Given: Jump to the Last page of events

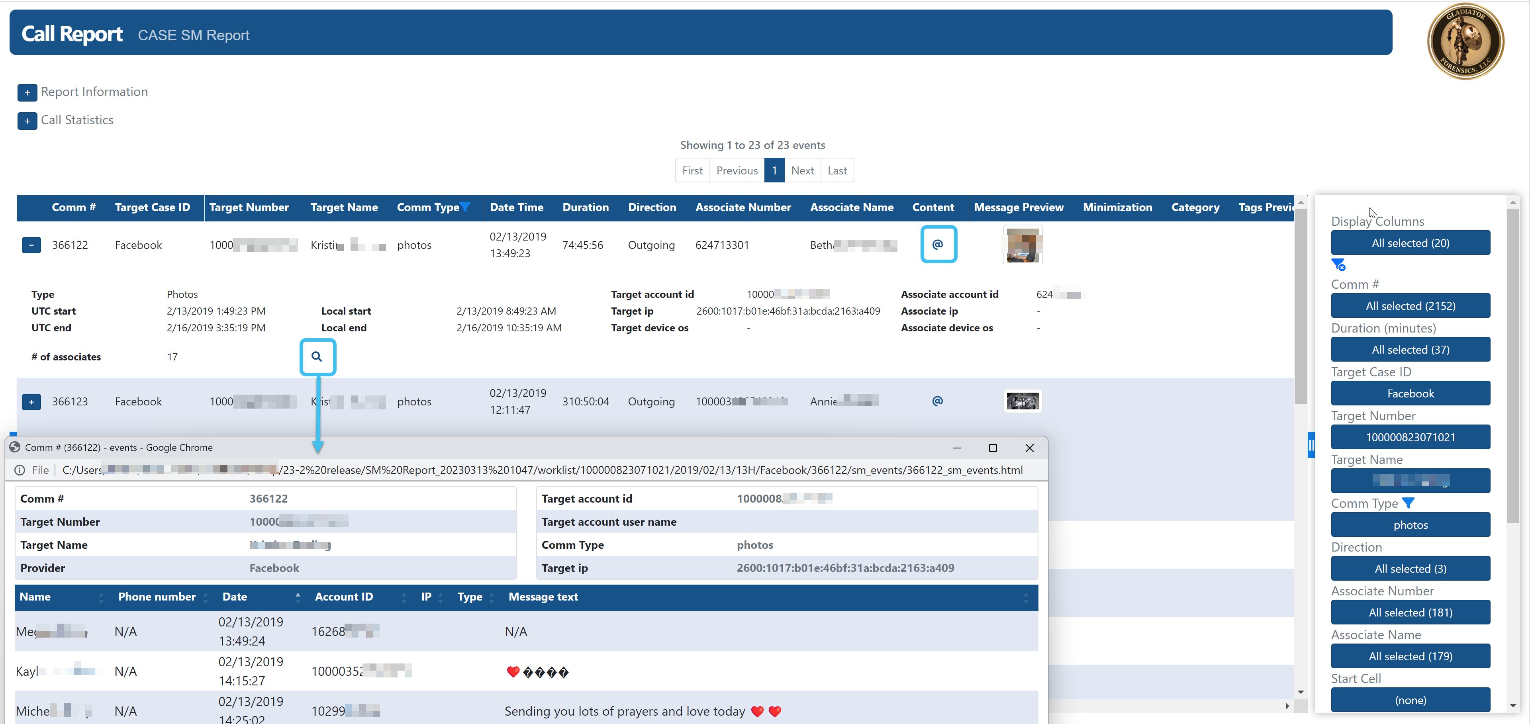Looking at the screenshot, I should tap(837, 170).
